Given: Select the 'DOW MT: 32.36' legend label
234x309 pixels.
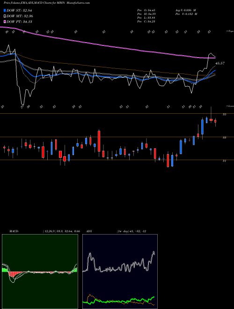Looking at the screenshot, I should coord(20,16).
